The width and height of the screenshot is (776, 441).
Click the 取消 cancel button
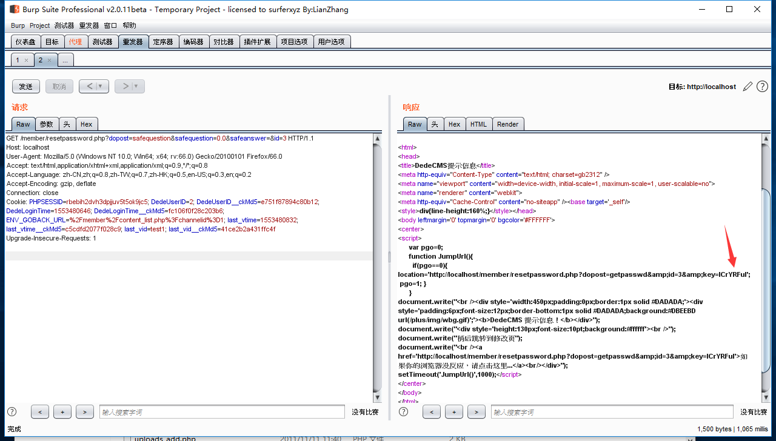click(x=59, y=87)
